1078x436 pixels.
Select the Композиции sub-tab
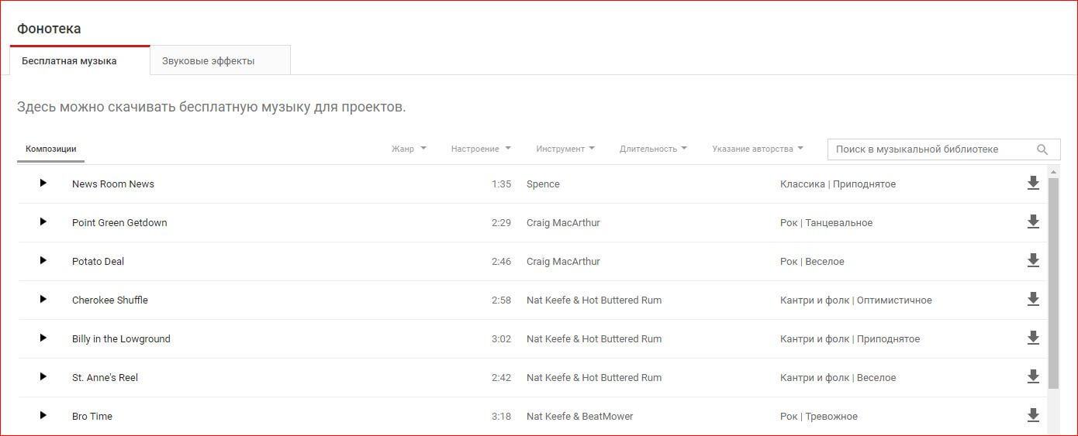point(51,149)
